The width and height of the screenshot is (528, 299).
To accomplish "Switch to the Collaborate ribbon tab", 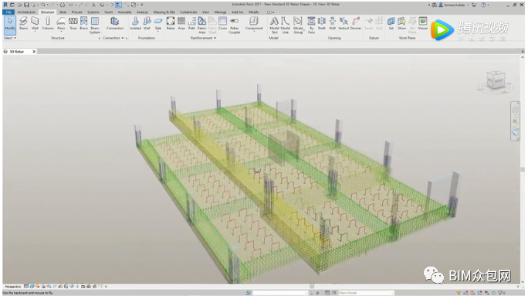I will coord(188,12).
